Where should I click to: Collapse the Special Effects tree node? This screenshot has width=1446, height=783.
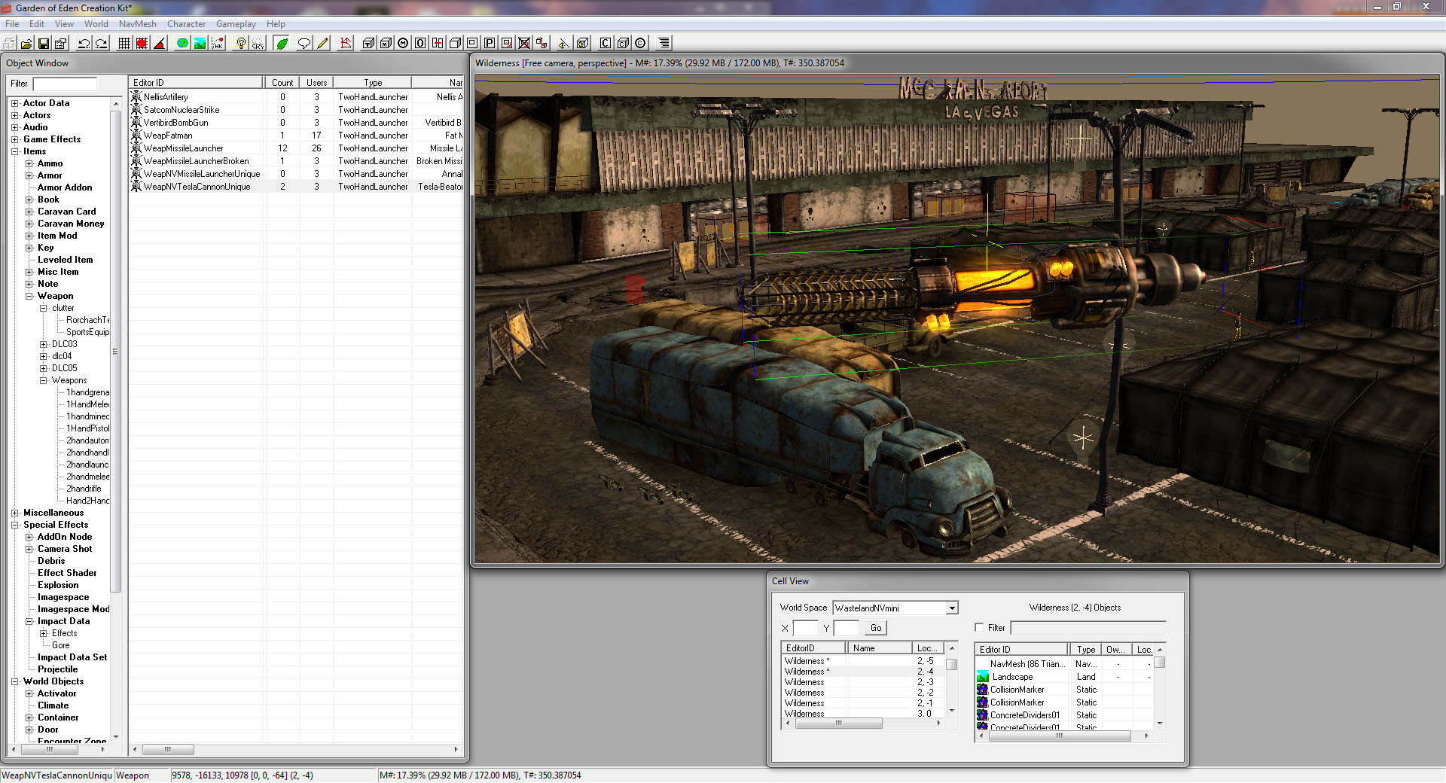pos(15,525)
